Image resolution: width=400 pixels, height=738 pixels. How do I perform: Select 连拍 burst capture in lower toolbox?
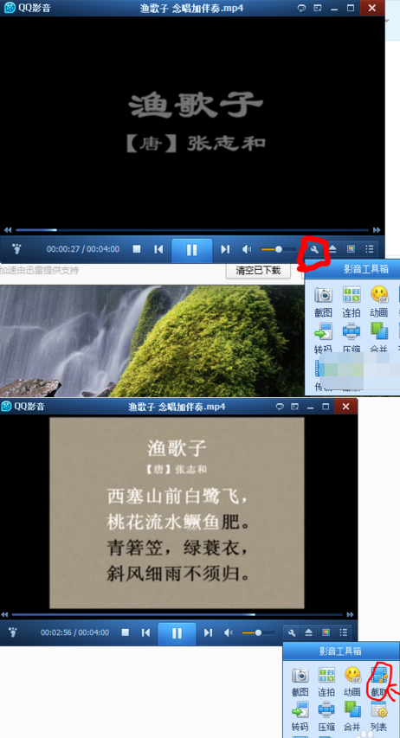point(326,682)
